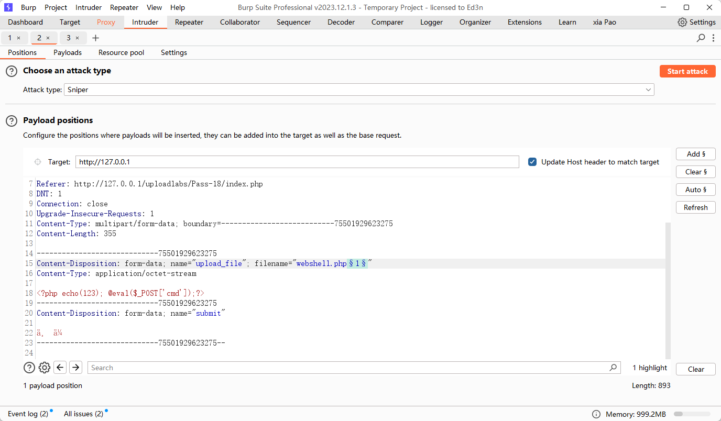Open All issues (2) status entry
The width and height of the screenshot is (721, 421).
[x=83, y=414]
